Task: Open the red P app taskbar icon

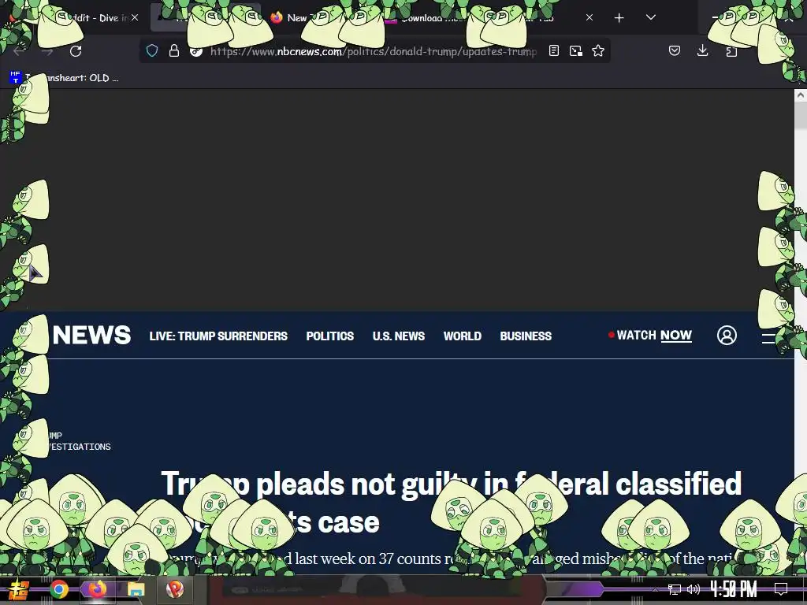Action: click(x=174, y=589)
